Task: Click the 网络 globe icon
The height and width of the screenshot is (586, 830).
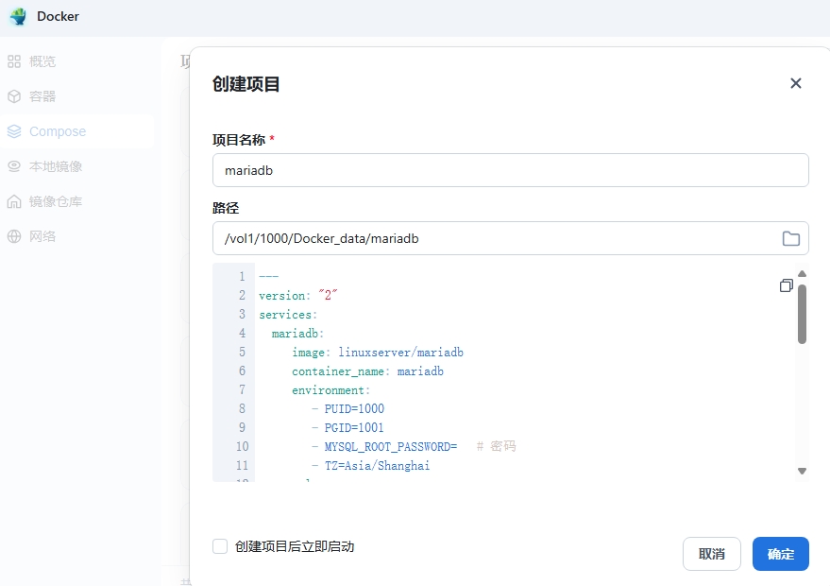Action: [x=14, y=236]
